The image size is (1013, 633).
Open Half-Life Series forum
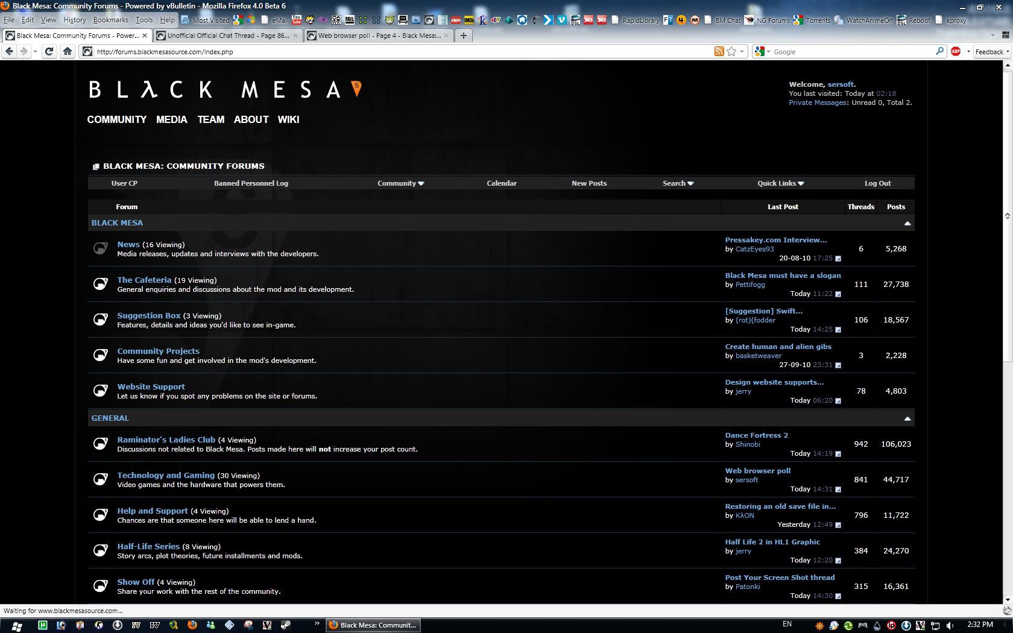coord(148,547)
